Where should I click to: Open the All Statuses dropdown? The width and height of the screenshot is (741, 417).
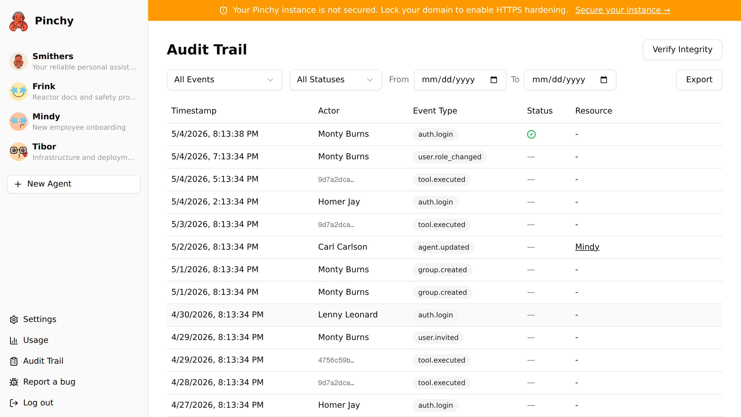tap(335, 80)
